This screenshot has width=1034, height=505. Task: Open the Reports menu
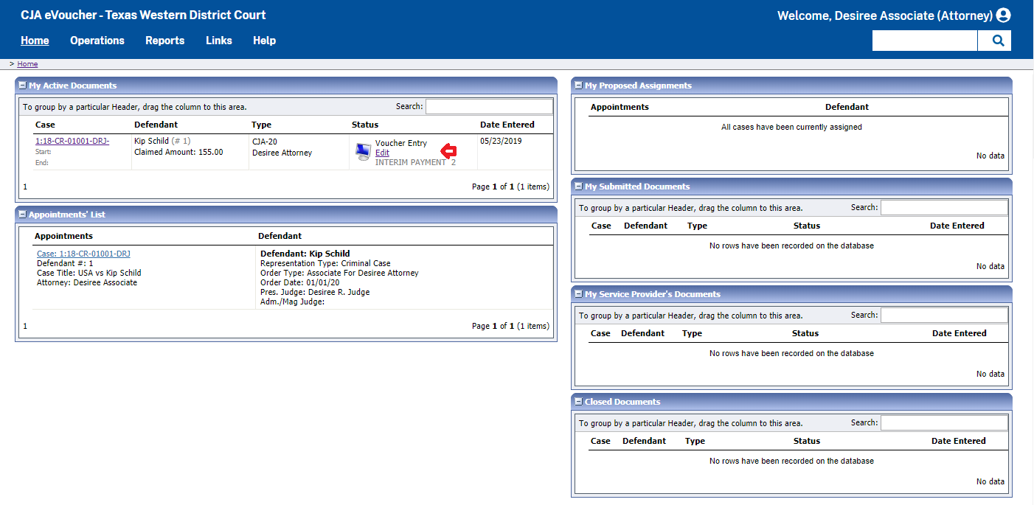(x=164, y=41)
